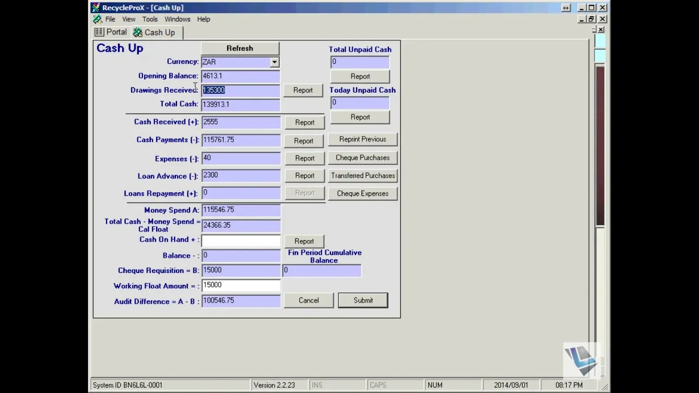Focus the Working Float Amount field

(240, 285)
